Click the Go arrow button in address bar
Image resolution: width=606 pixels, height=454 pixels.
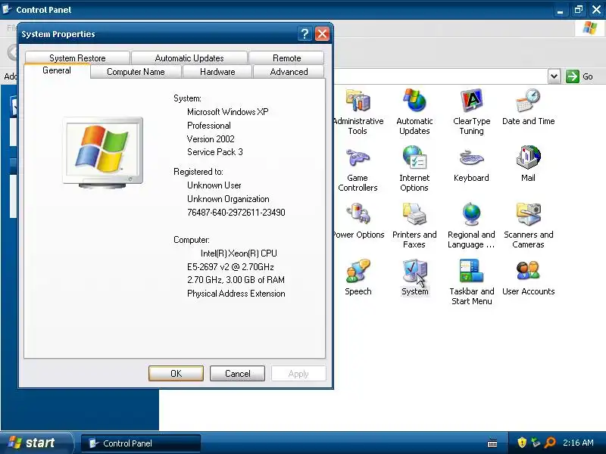click(573, 76)
